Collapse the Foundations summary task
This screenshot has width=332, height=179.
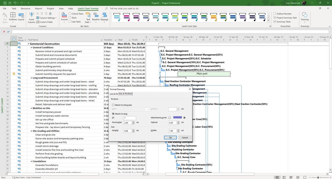31,161
